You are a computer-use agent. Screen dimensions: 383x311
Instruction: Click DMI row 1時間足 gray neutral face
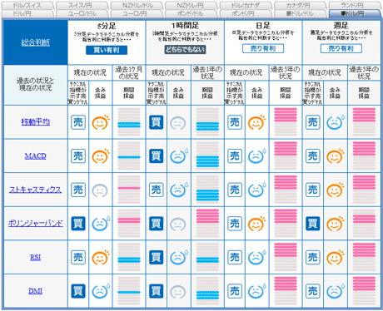click(178, 292)
